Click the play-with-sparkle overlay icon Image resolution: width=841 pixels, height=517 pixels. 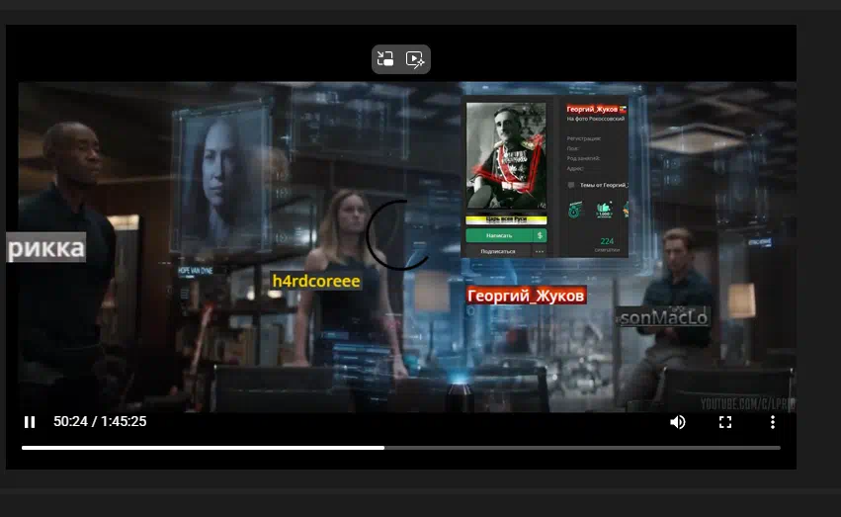(415, 59)
